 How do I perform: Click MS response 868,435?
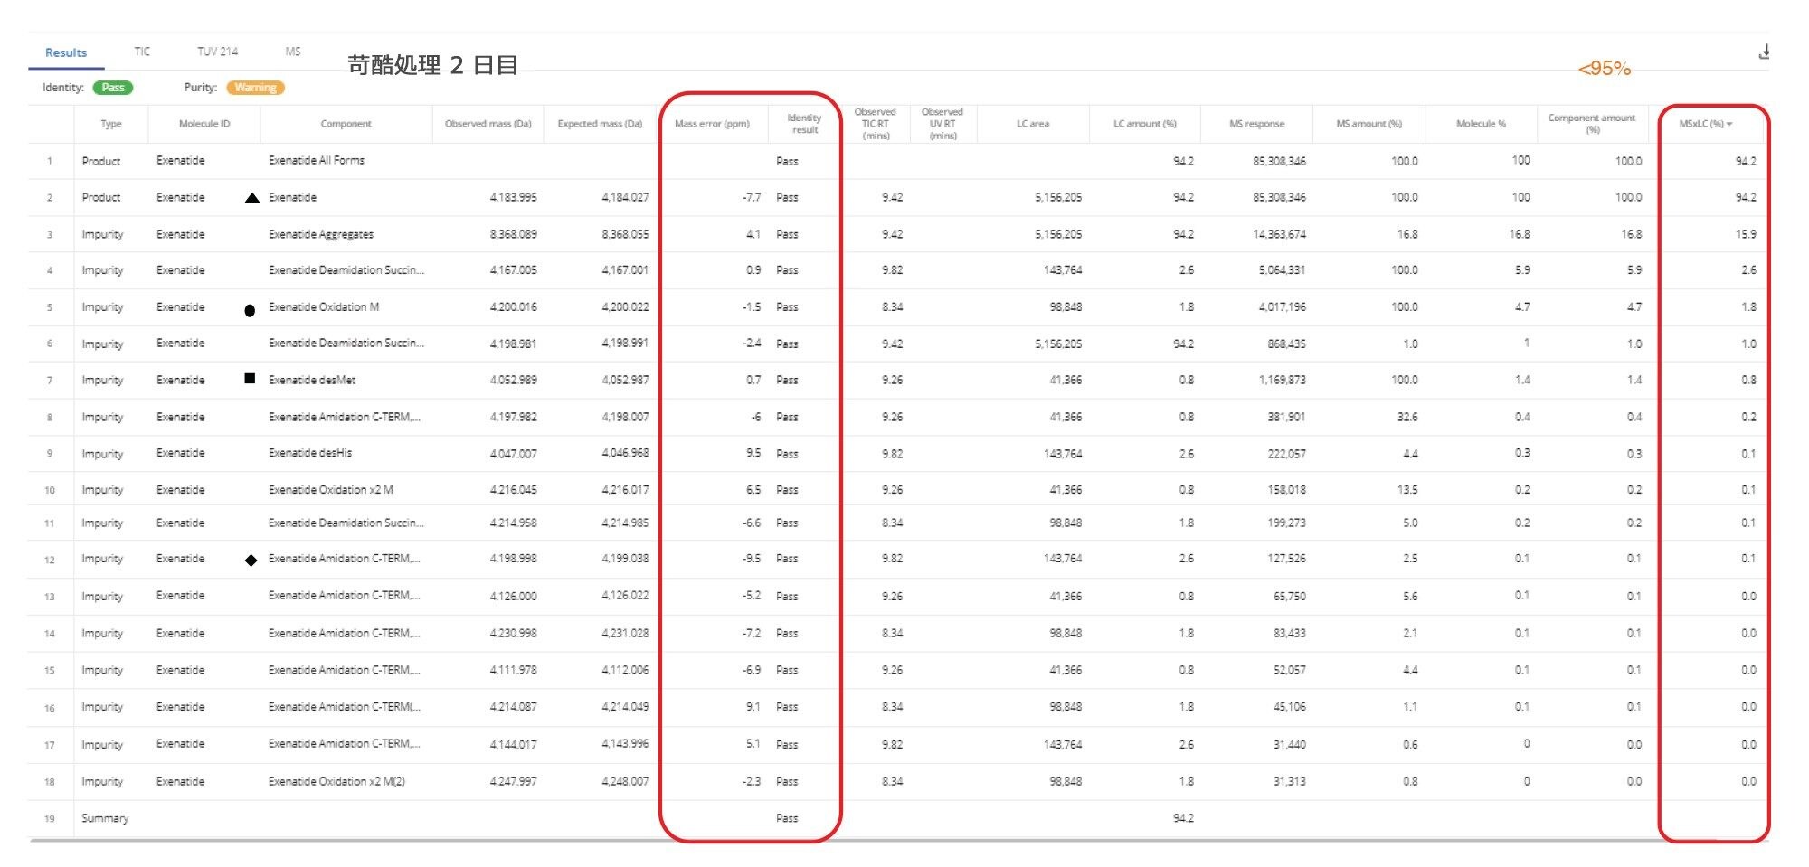click(x=1286, y=344)
